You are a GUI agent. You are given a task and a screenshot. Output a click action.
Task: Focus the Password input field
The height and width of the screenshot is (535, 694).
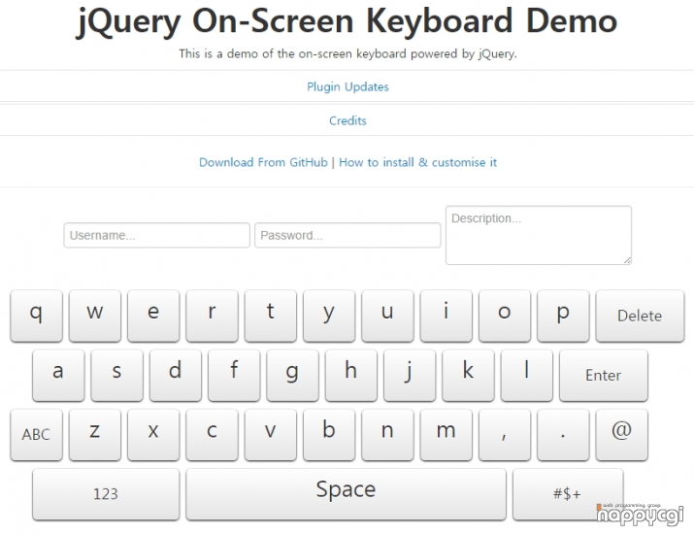[347, 235]
